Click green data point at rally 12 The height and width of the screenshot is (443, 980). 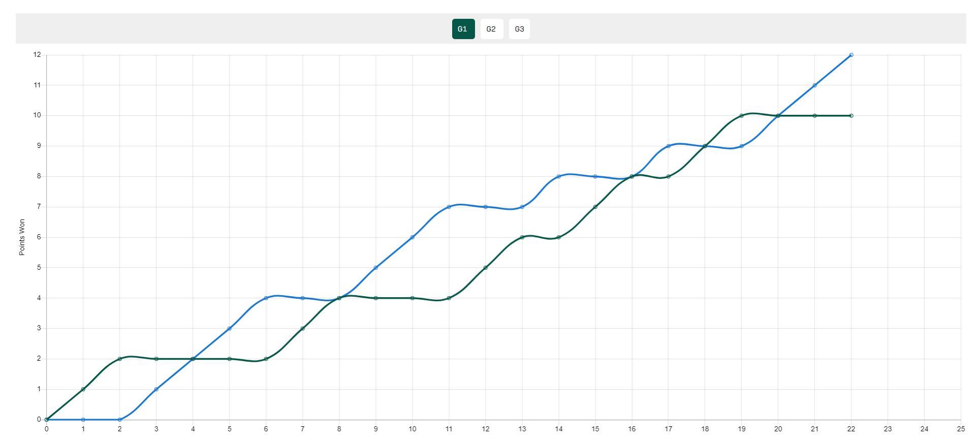click(x=485, y=268)
